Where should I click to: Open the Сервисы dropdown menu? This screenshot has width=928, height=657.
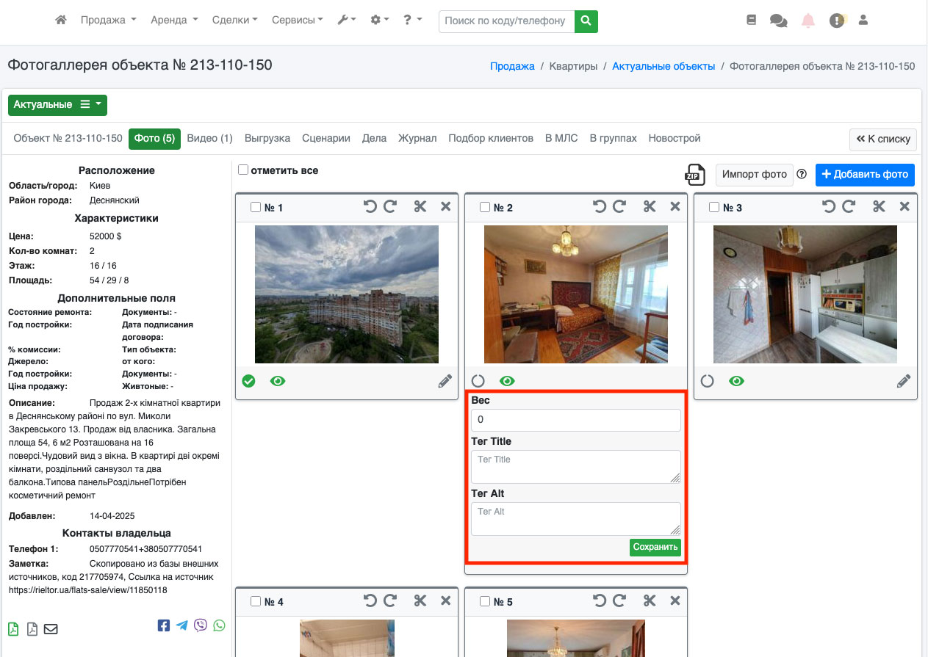tap(297, 21)
